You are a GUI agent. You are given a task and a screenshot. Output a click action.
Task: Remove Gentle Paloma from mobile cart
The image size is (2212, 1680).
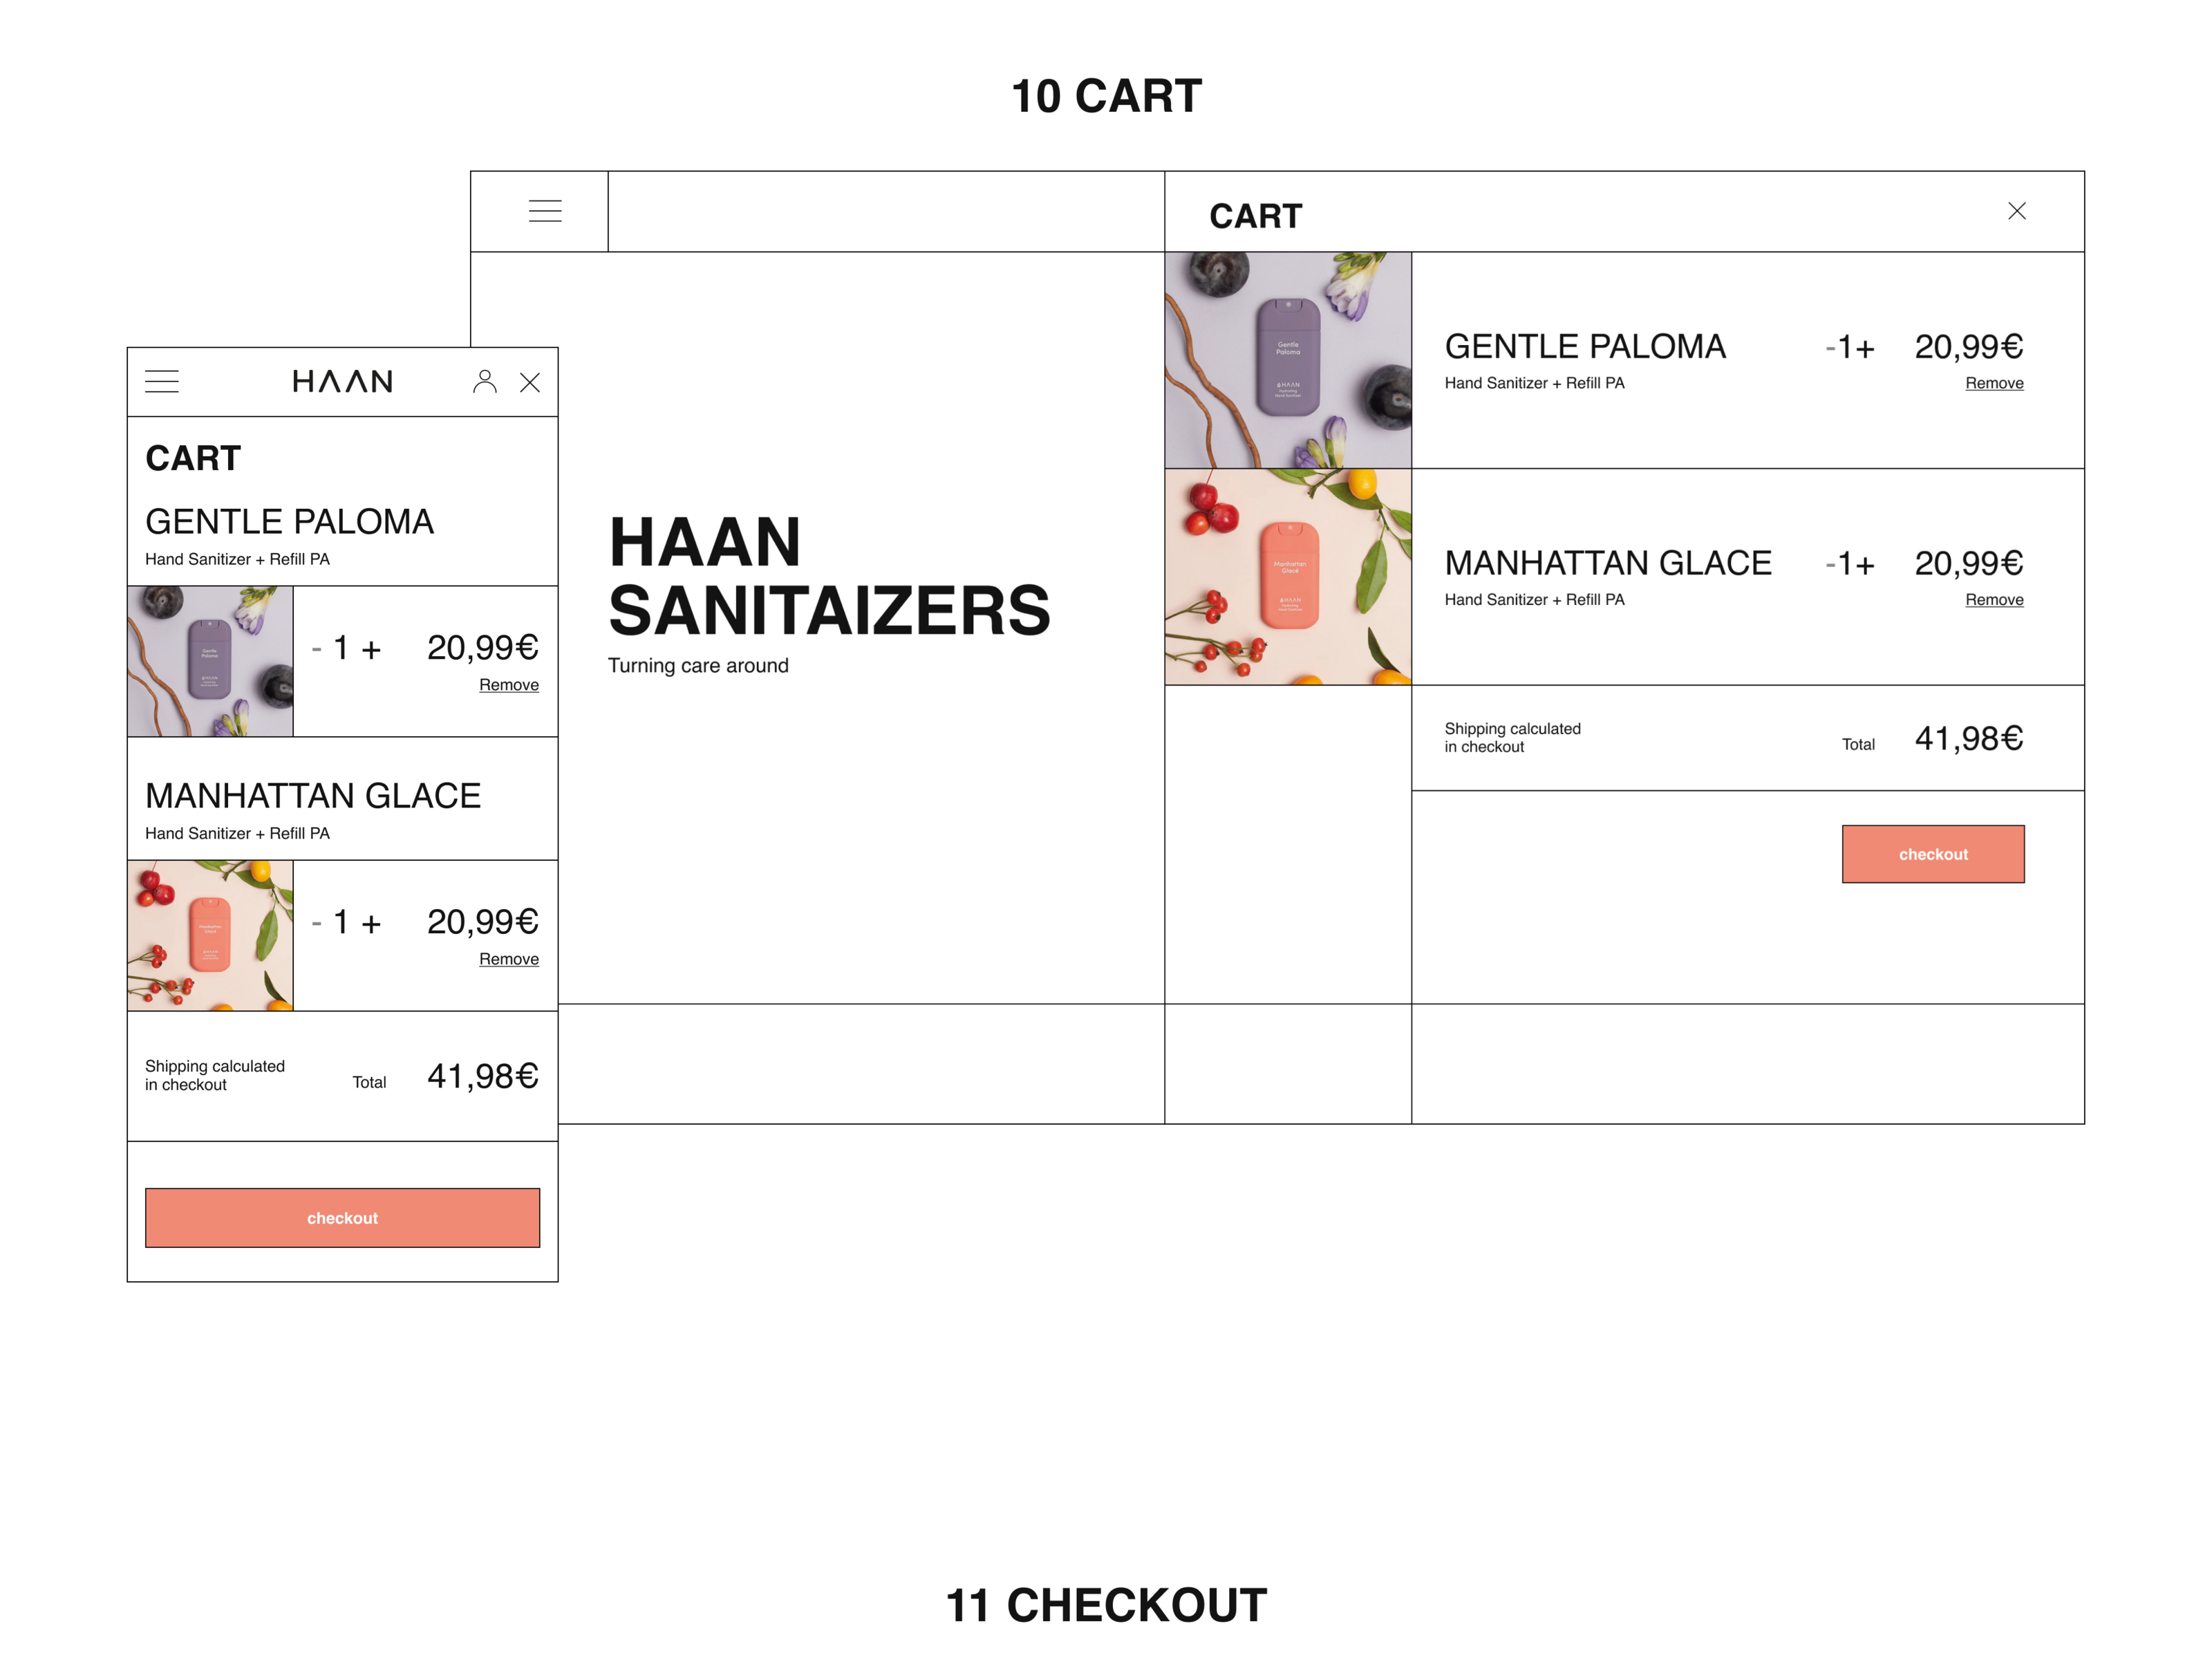[509, 685]
